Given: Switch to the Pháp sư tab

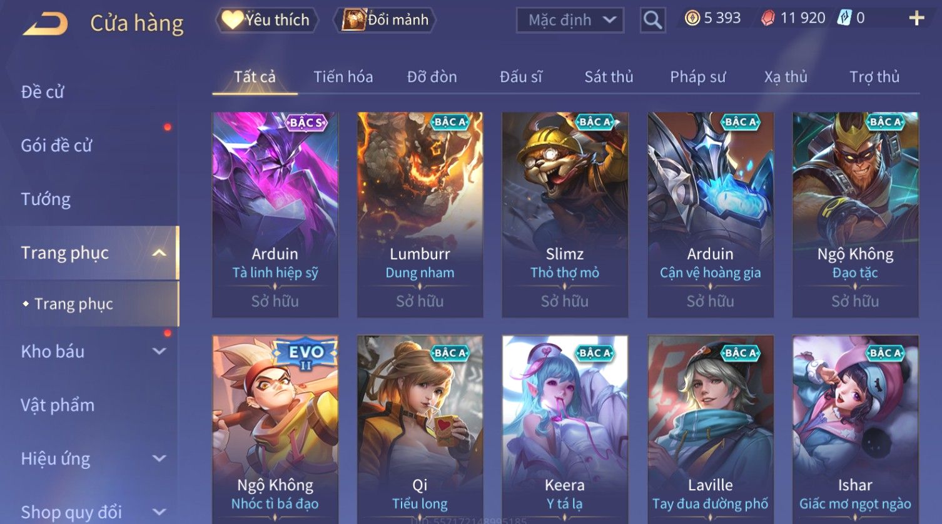Looking at the screenshot, I should coord(697,77).
